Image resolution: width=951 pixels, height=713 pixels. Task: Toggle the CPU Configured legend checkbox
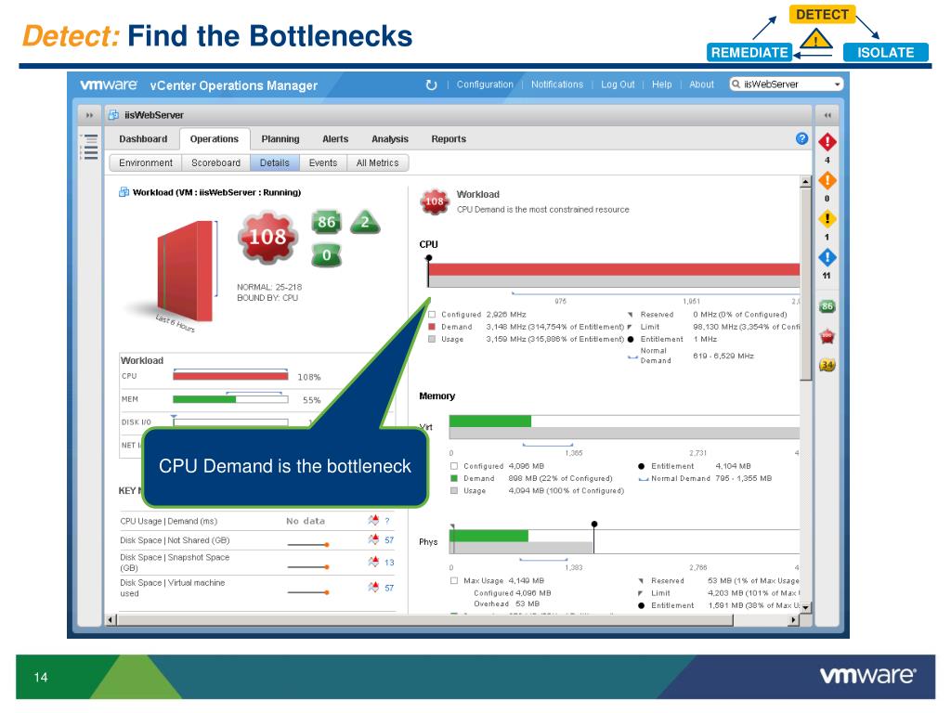[x=432, y=315]
